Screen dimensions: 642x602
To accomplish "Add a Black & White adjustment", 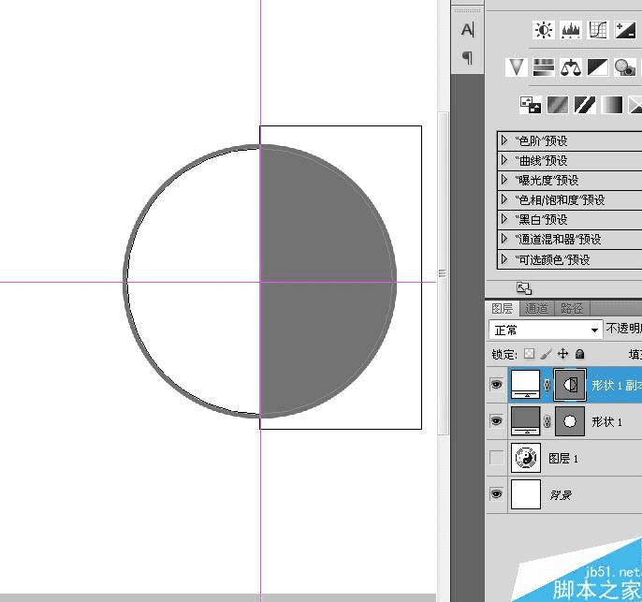I will (x=598, y=66).
